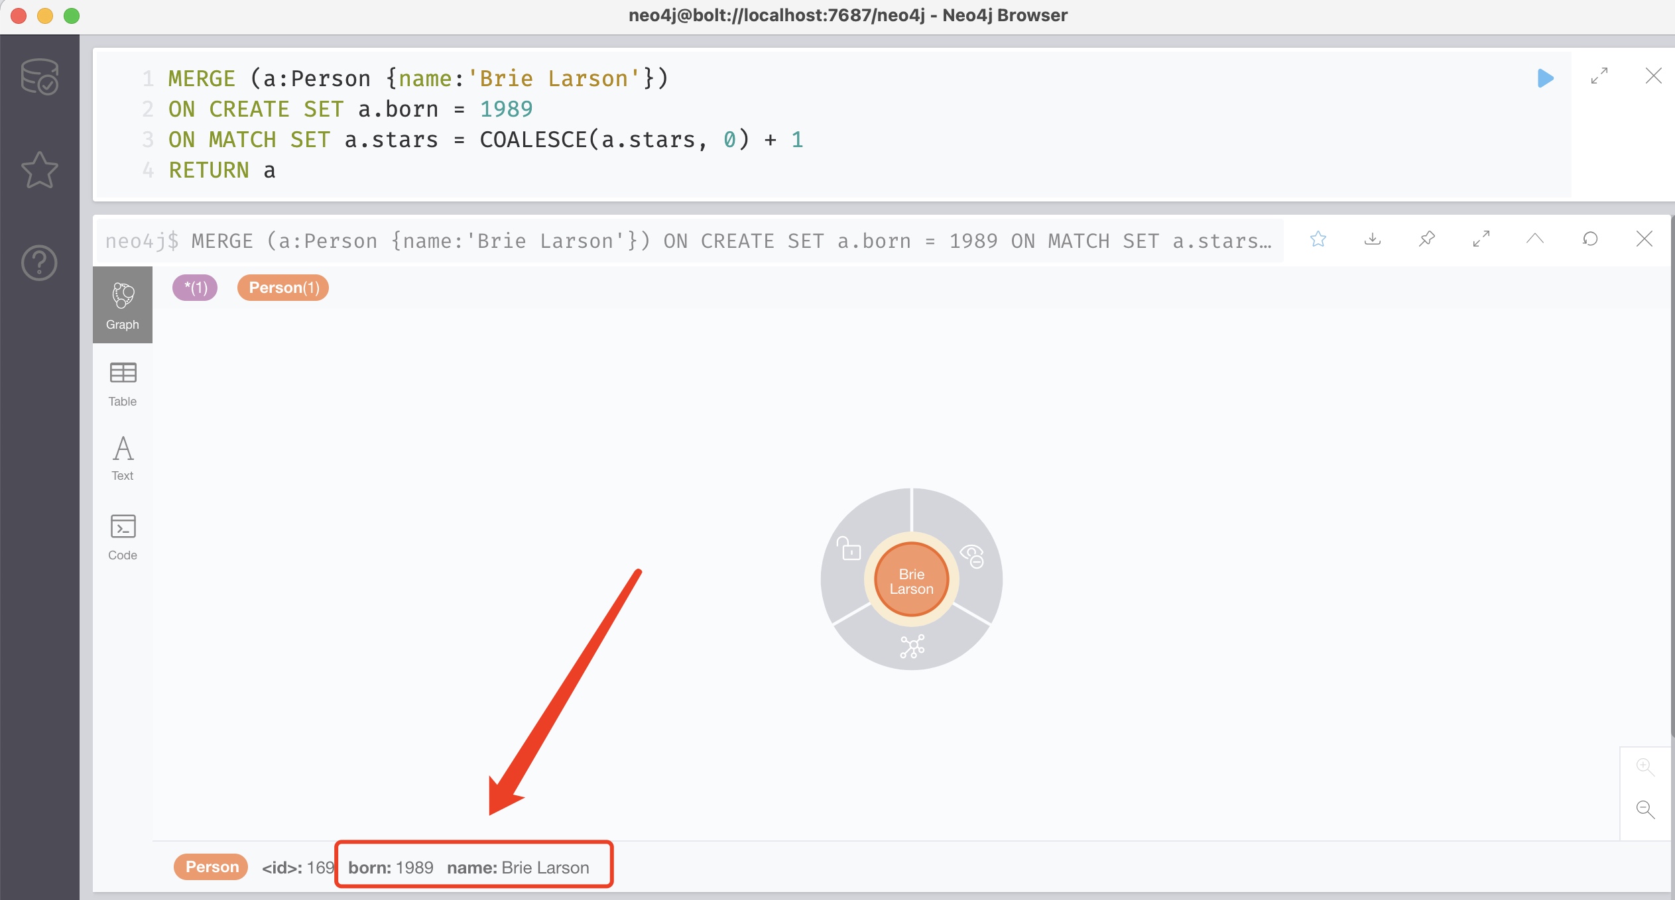Image resolution: width=1675 pixels, height=900 pixels.
Task: Click the download result icon
Action: point(1373,241)
